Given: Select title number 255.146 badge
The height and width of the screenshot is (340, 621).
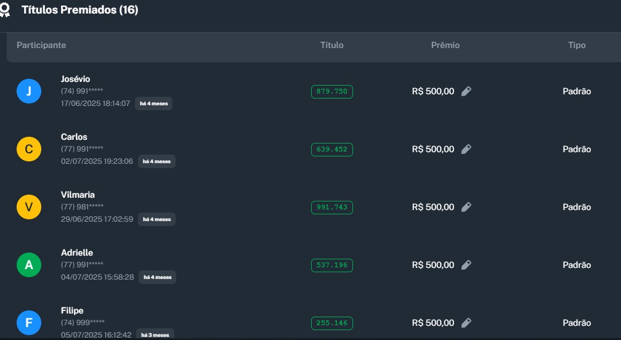Looking at the screenshot, I should pyautogui.click(x=332, y=323).
